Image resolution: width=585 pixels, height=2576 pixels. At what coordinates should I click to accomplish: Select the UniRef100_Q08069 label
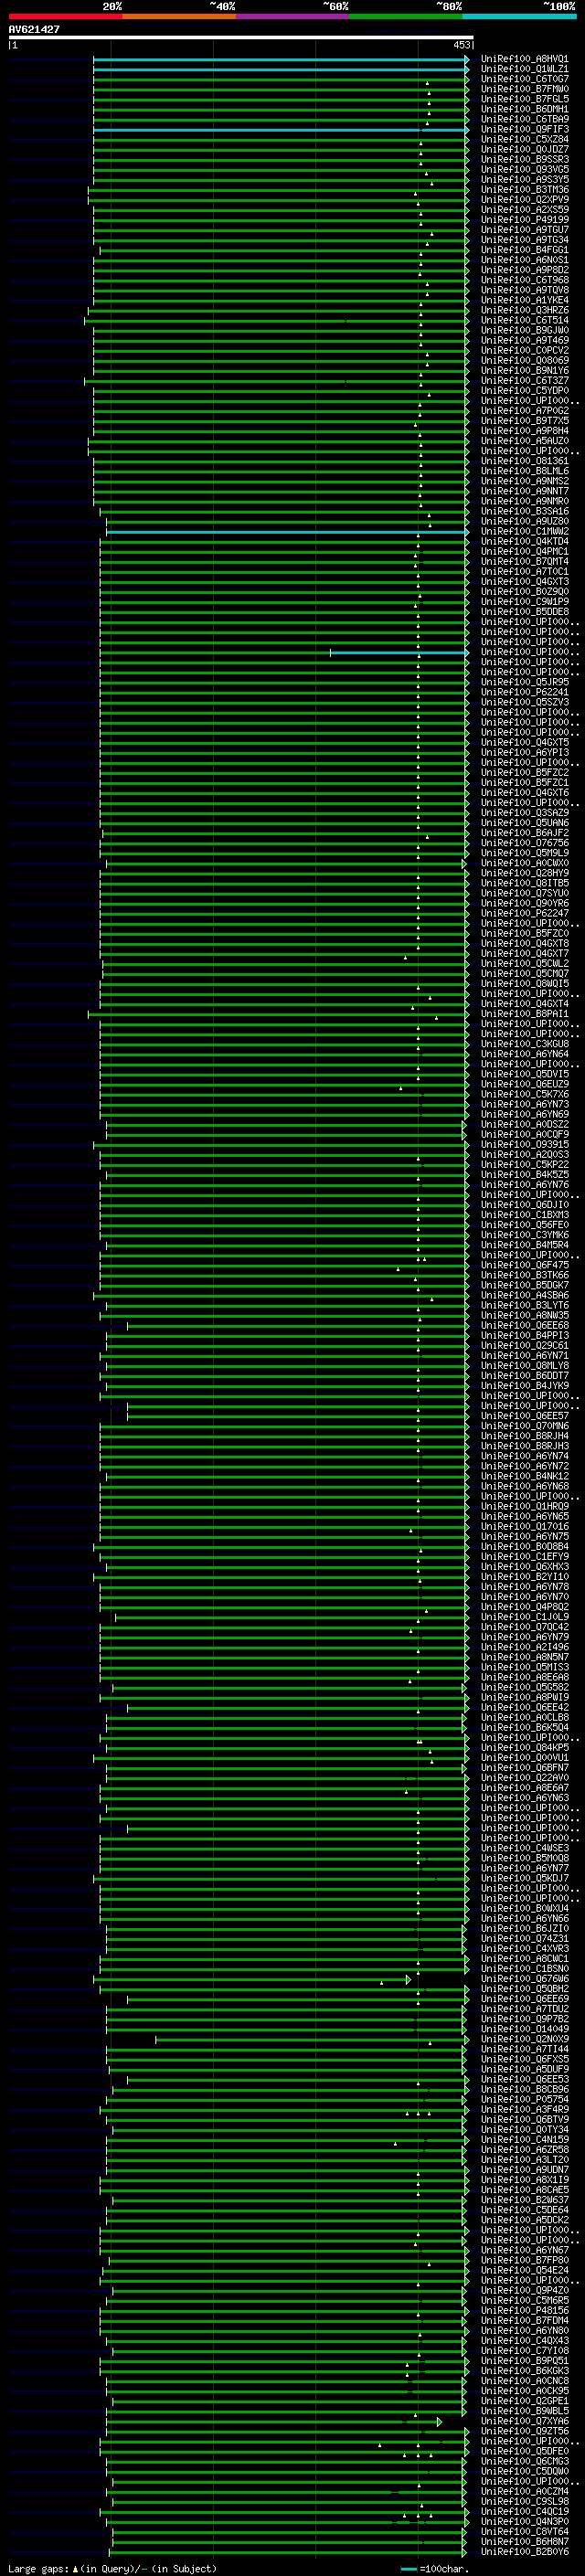(x=524, y=360)
